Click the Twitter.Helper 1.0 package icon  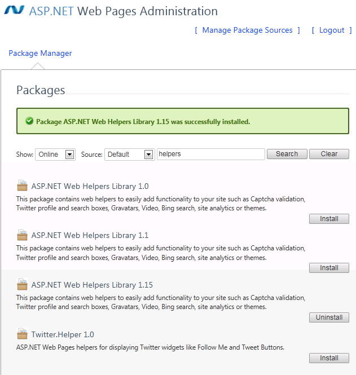click(22, 334)
